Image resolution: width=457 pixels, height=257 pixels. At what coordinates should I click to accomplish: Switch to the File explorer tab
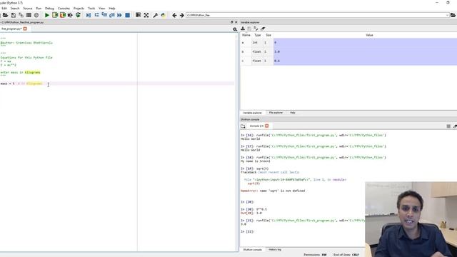[276, 113]
